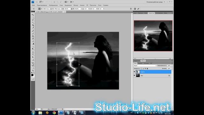Click the Navigator zoom slider
This screenshot has width=204, height=115.
point(155,58)
